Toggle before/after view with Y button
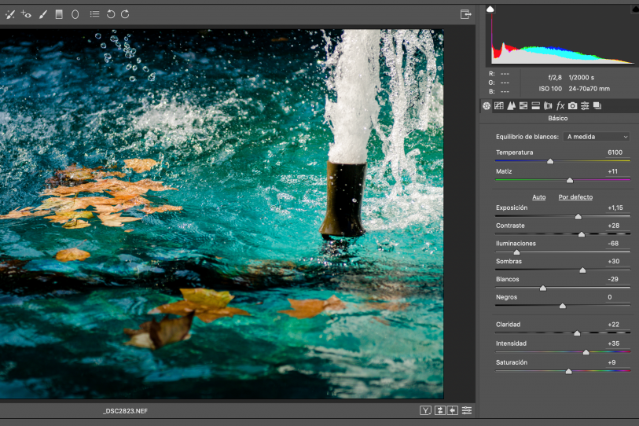This screenshot has height=426, width=639. (425, 410)
